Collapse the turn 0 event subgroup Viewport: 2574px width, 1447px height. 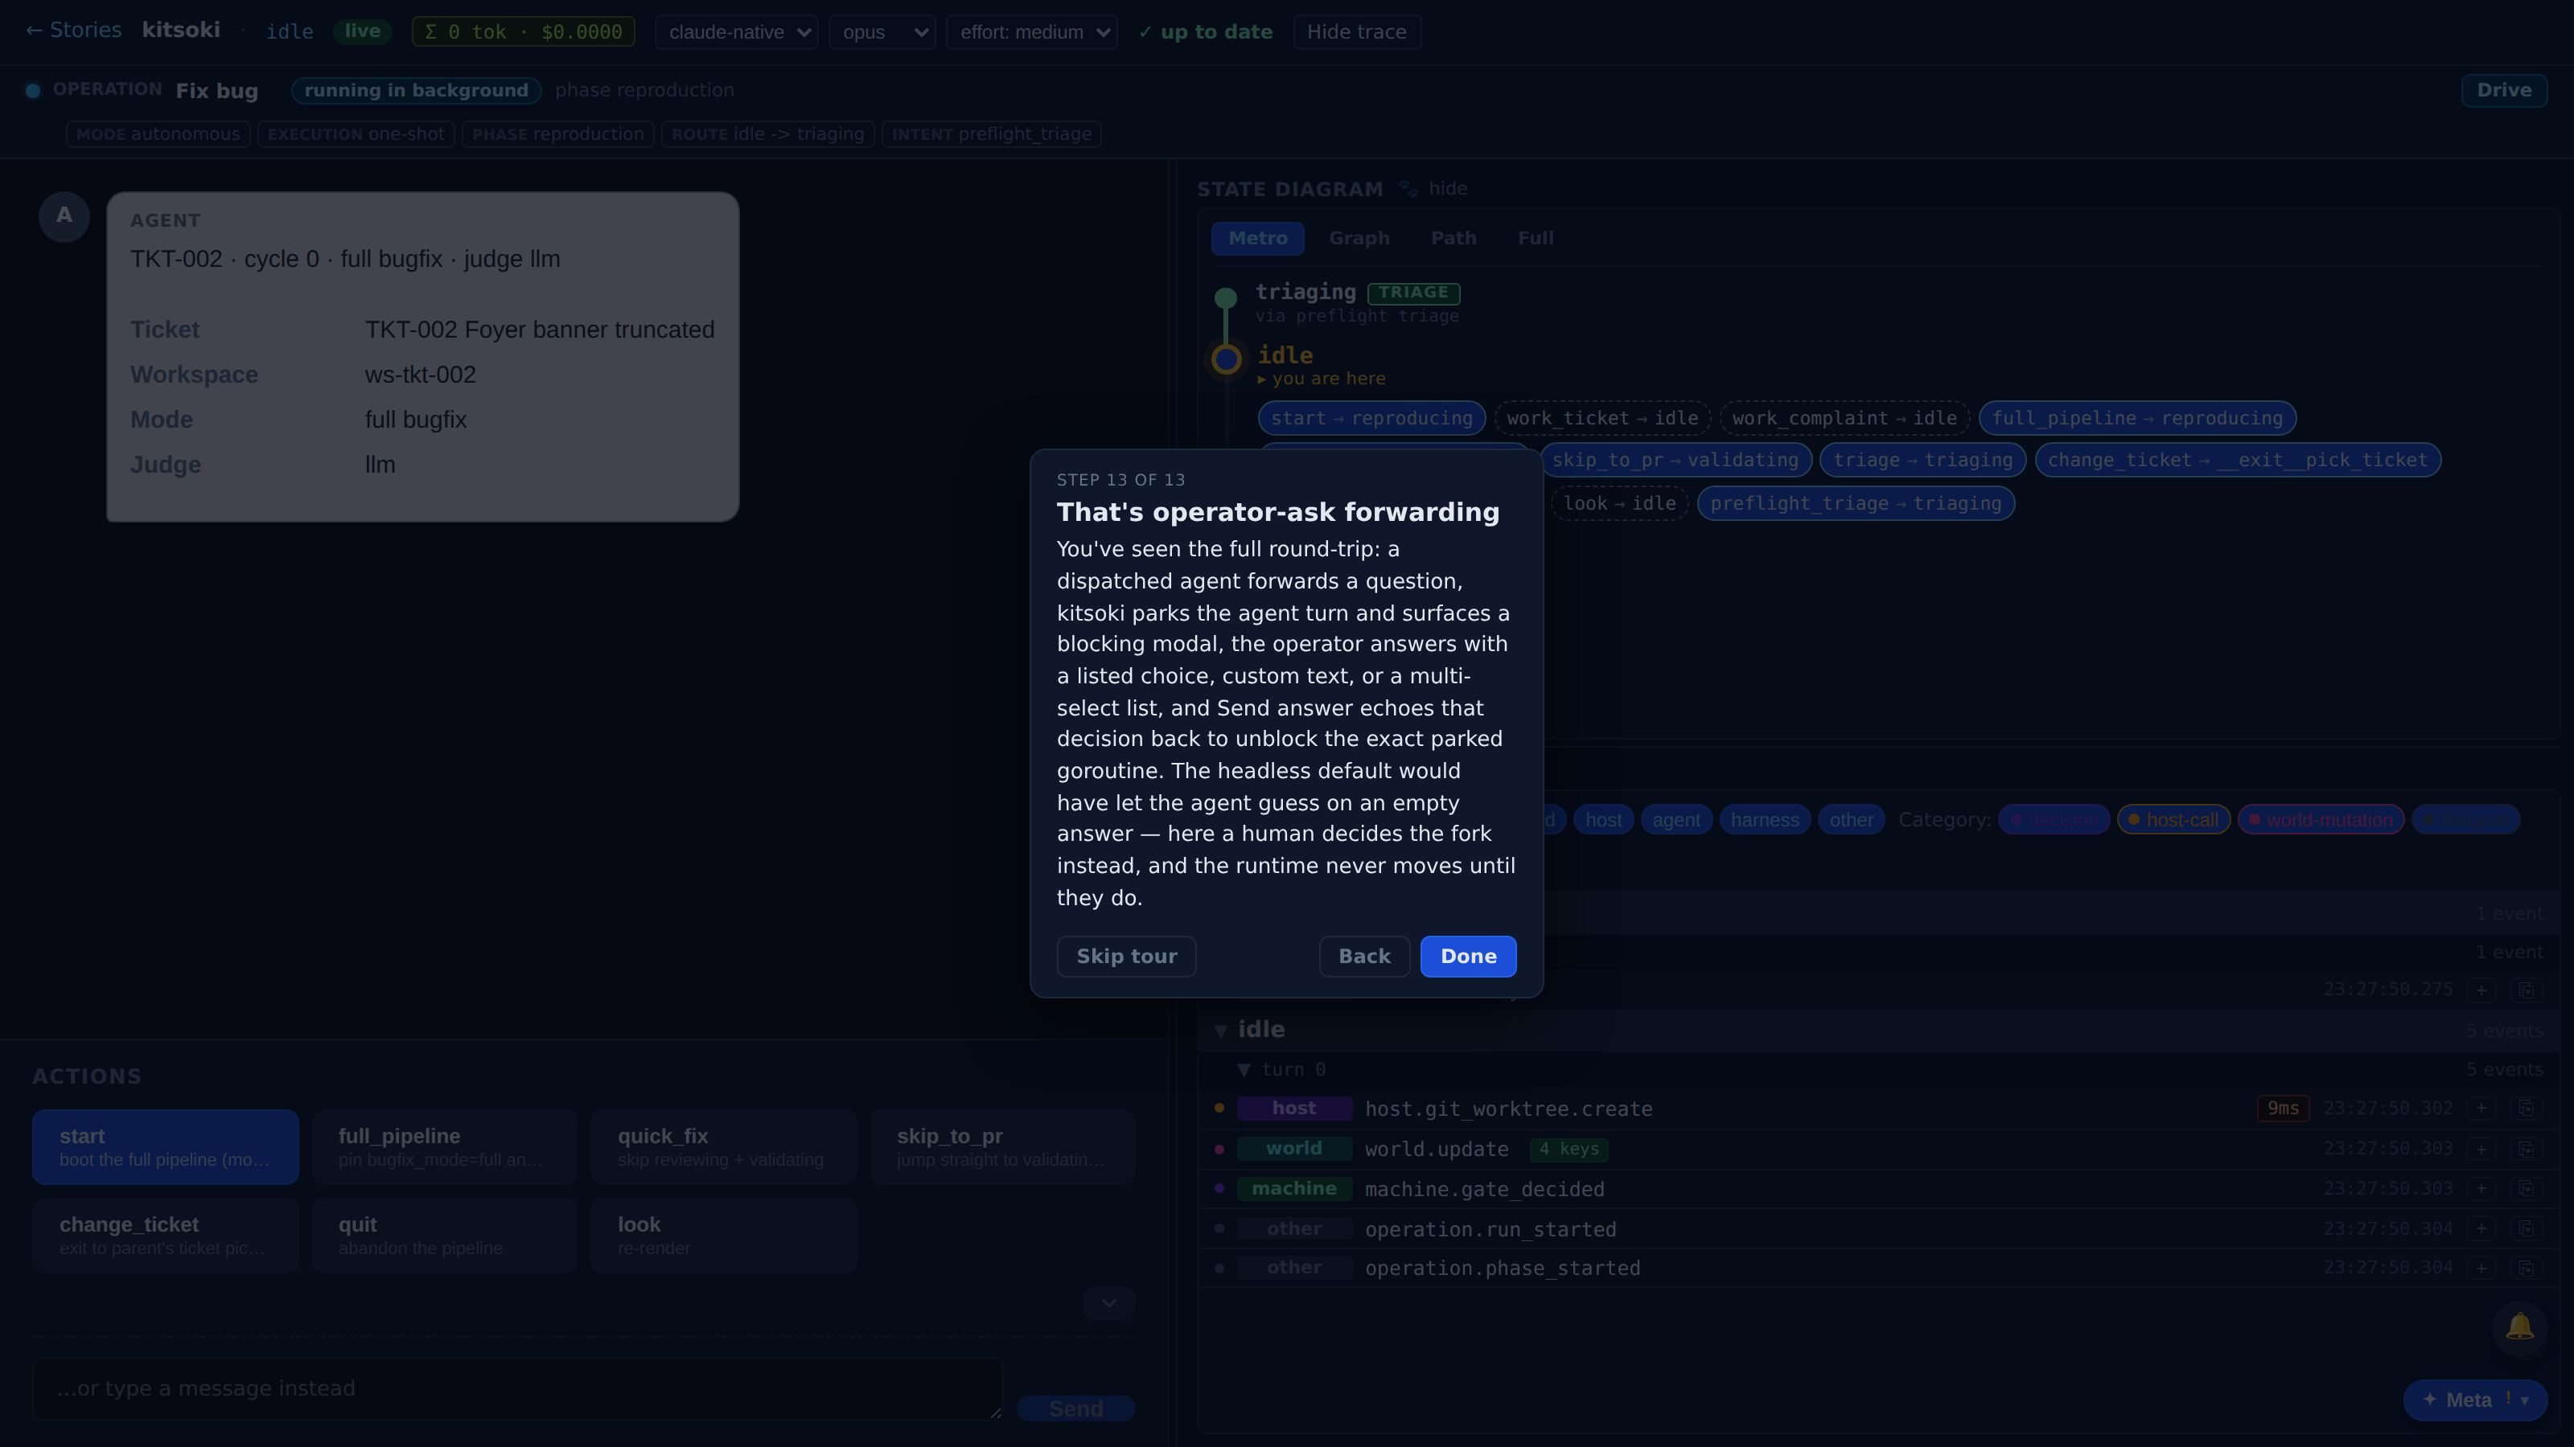pos(1244,1069)
